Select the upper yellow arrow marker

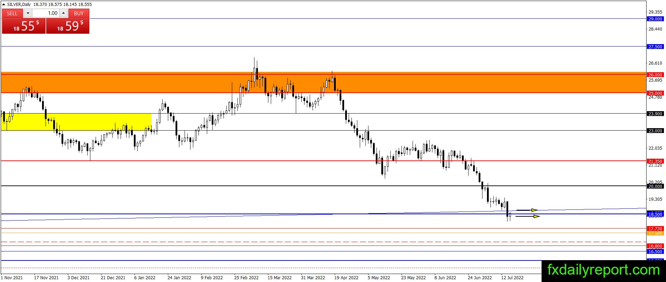pyautogui.click(x=527, y=210)
